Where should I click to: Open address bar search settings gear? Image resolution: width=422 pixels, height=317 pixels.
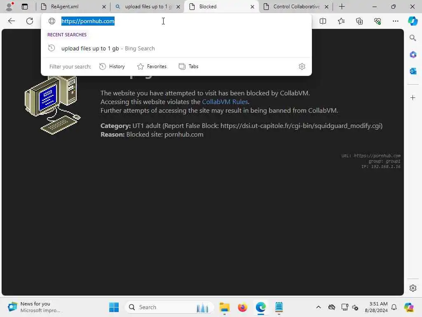click(302, 66)
